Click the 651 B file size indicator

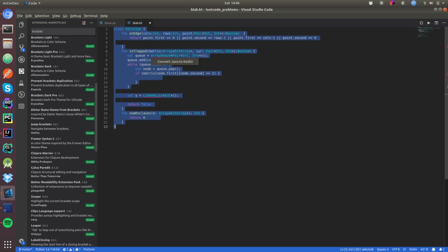coord(424,249)
